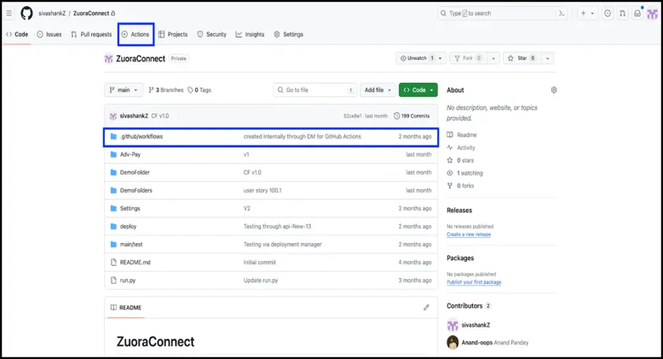Click the file icon beside run.py

[x=113, y=281]
